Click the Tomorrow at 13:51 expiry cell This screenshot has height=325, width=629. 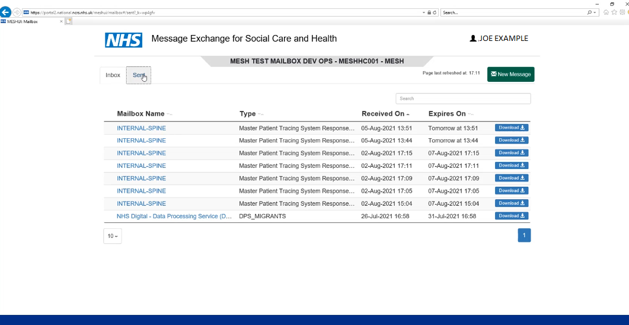point(453,128)
